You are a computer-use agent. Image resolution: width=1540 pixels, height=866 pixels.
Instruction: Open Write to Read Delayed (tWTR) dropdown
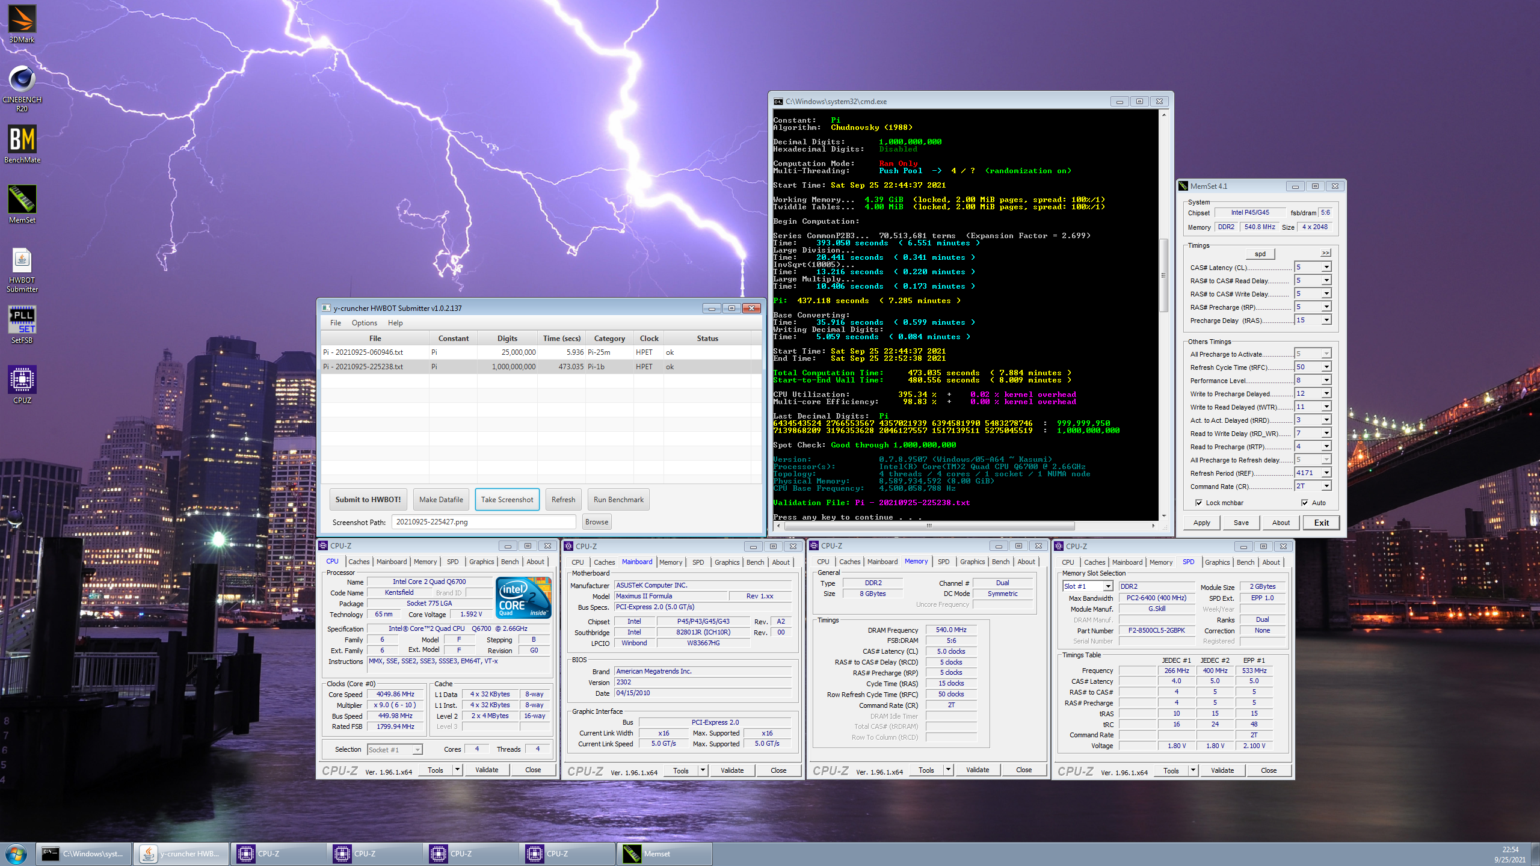click(1326, 407)
